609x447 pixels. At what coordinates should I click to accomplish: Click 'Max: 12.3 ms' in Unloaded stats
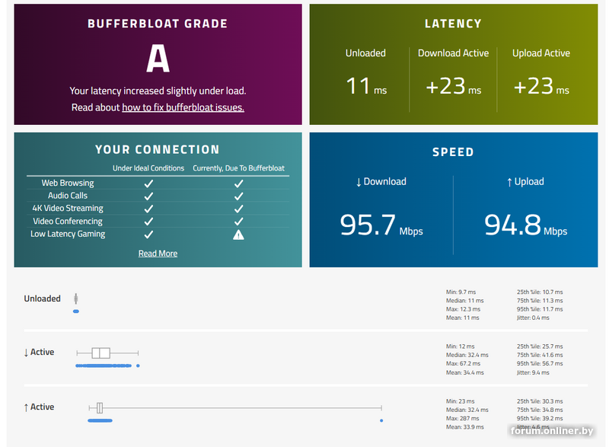pos(463,309)
